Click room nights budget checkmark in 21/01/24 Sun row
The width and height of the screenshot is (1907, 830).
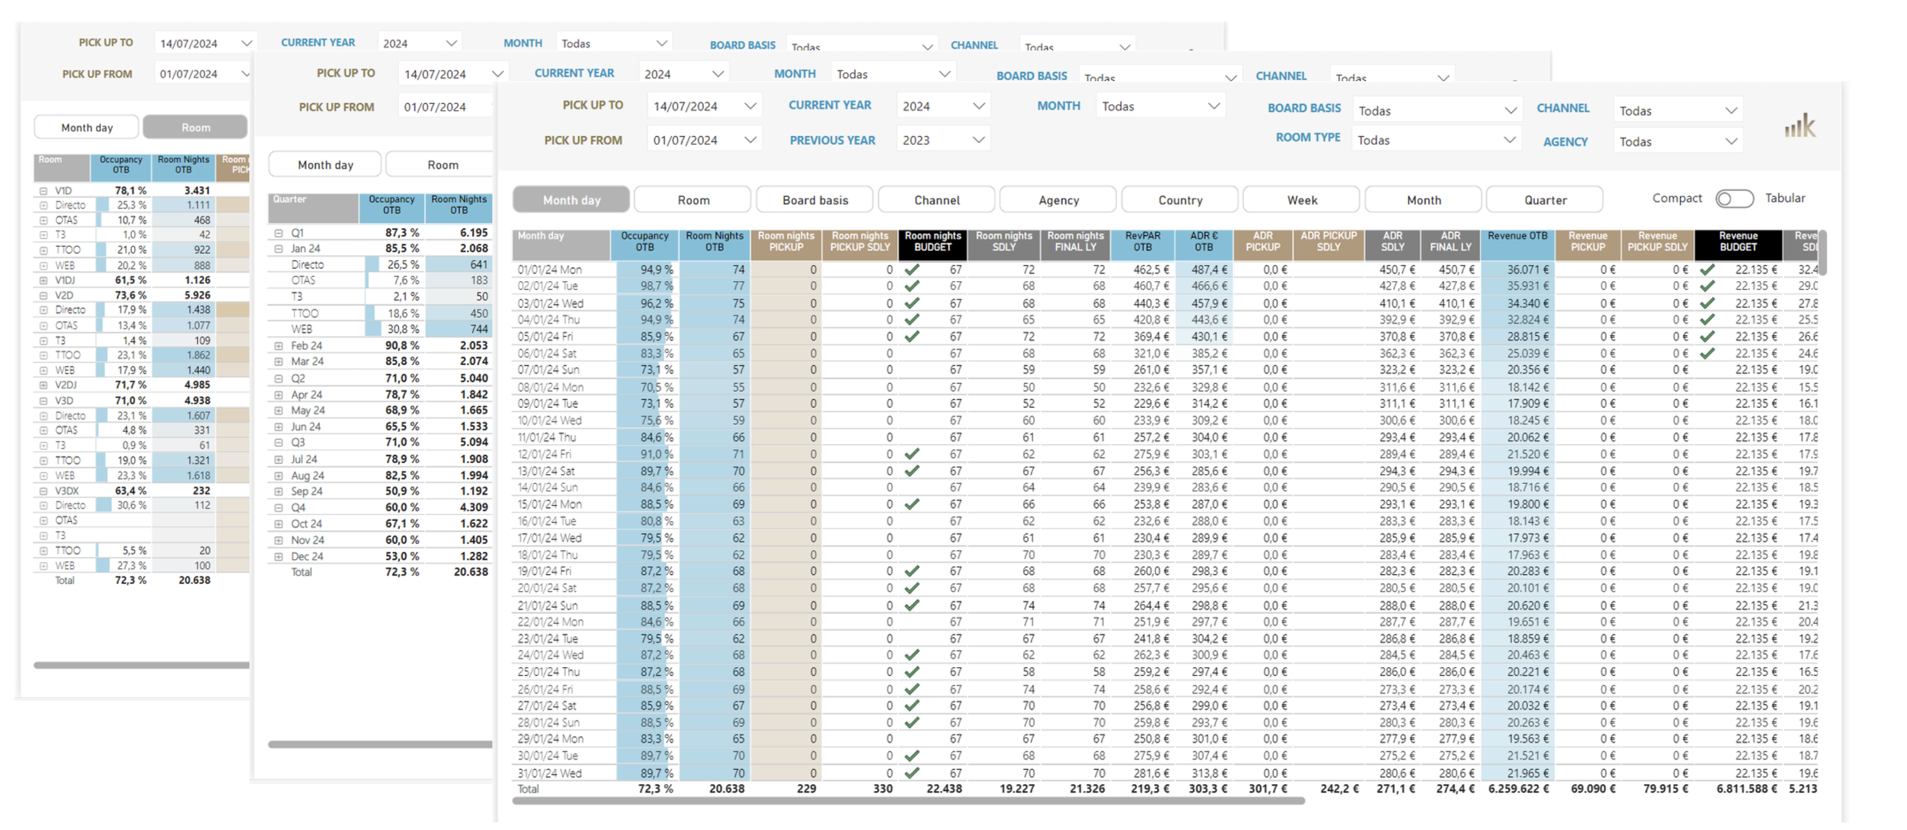click(x=912, y=605)
